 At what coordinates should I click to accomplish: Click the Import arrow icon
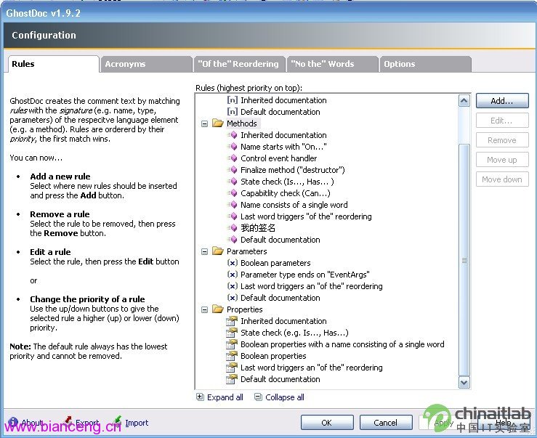tap(117, 421)
